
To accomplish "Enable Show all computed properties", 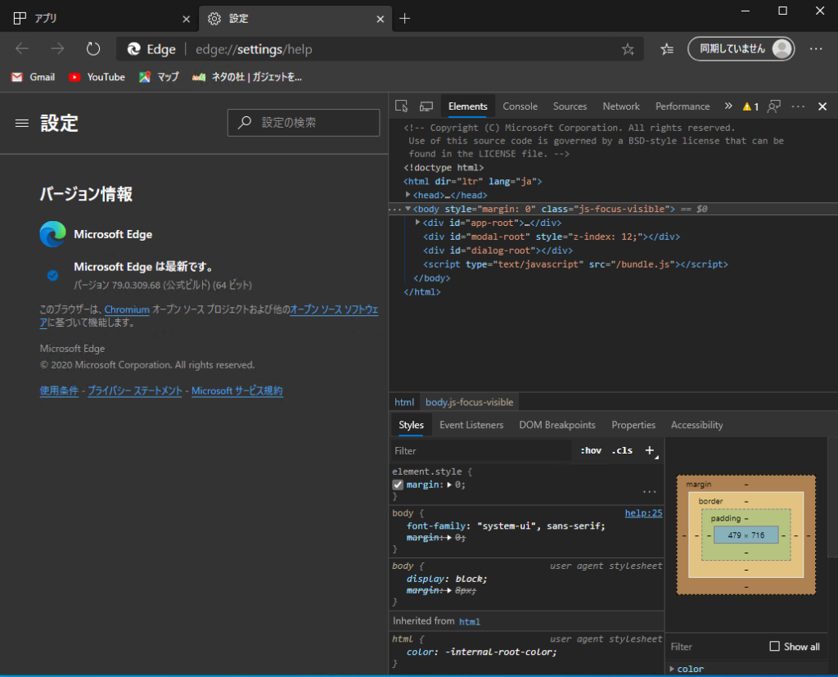I will click(774, 646).
